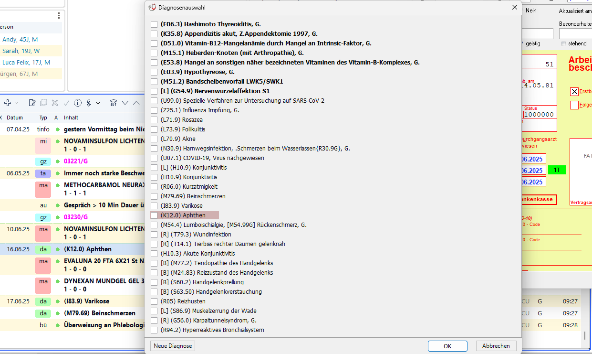The height and width of the screenshot is (354, 592).
Task: Click the Neue Diagnose button
Action: click(173, 346)
